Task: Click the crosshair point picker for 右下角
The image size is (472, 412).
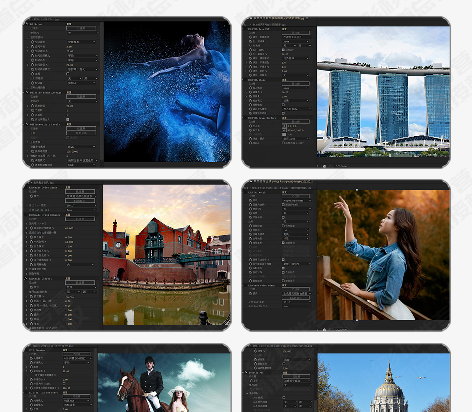Action: (284, 130)
